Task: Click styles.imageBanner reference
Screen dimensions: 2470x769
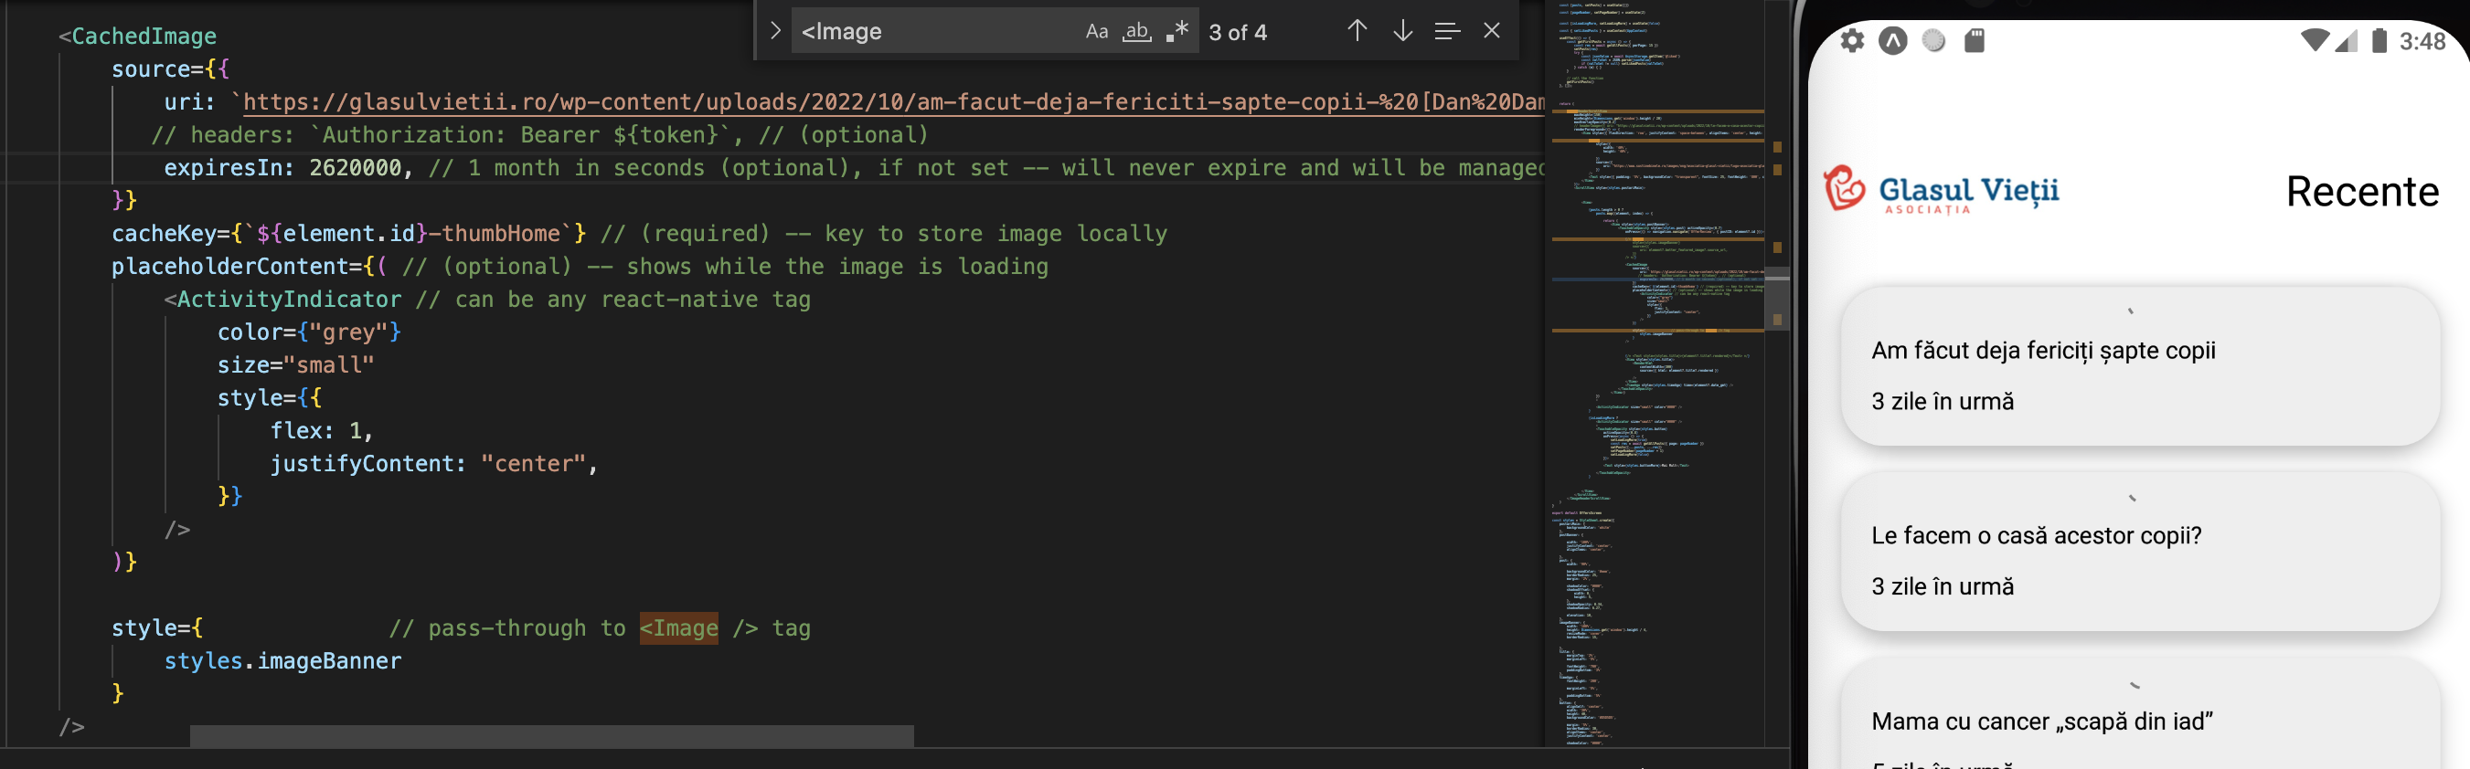Action: coord(282,661)
